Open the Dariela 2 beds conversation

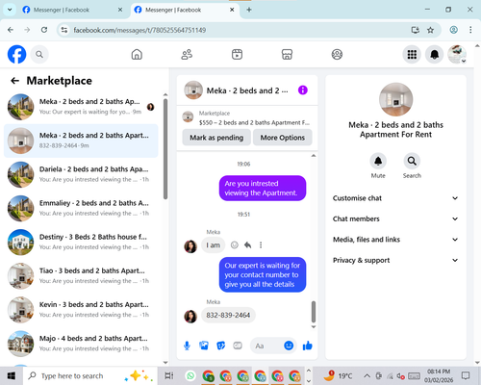(81, 174)
